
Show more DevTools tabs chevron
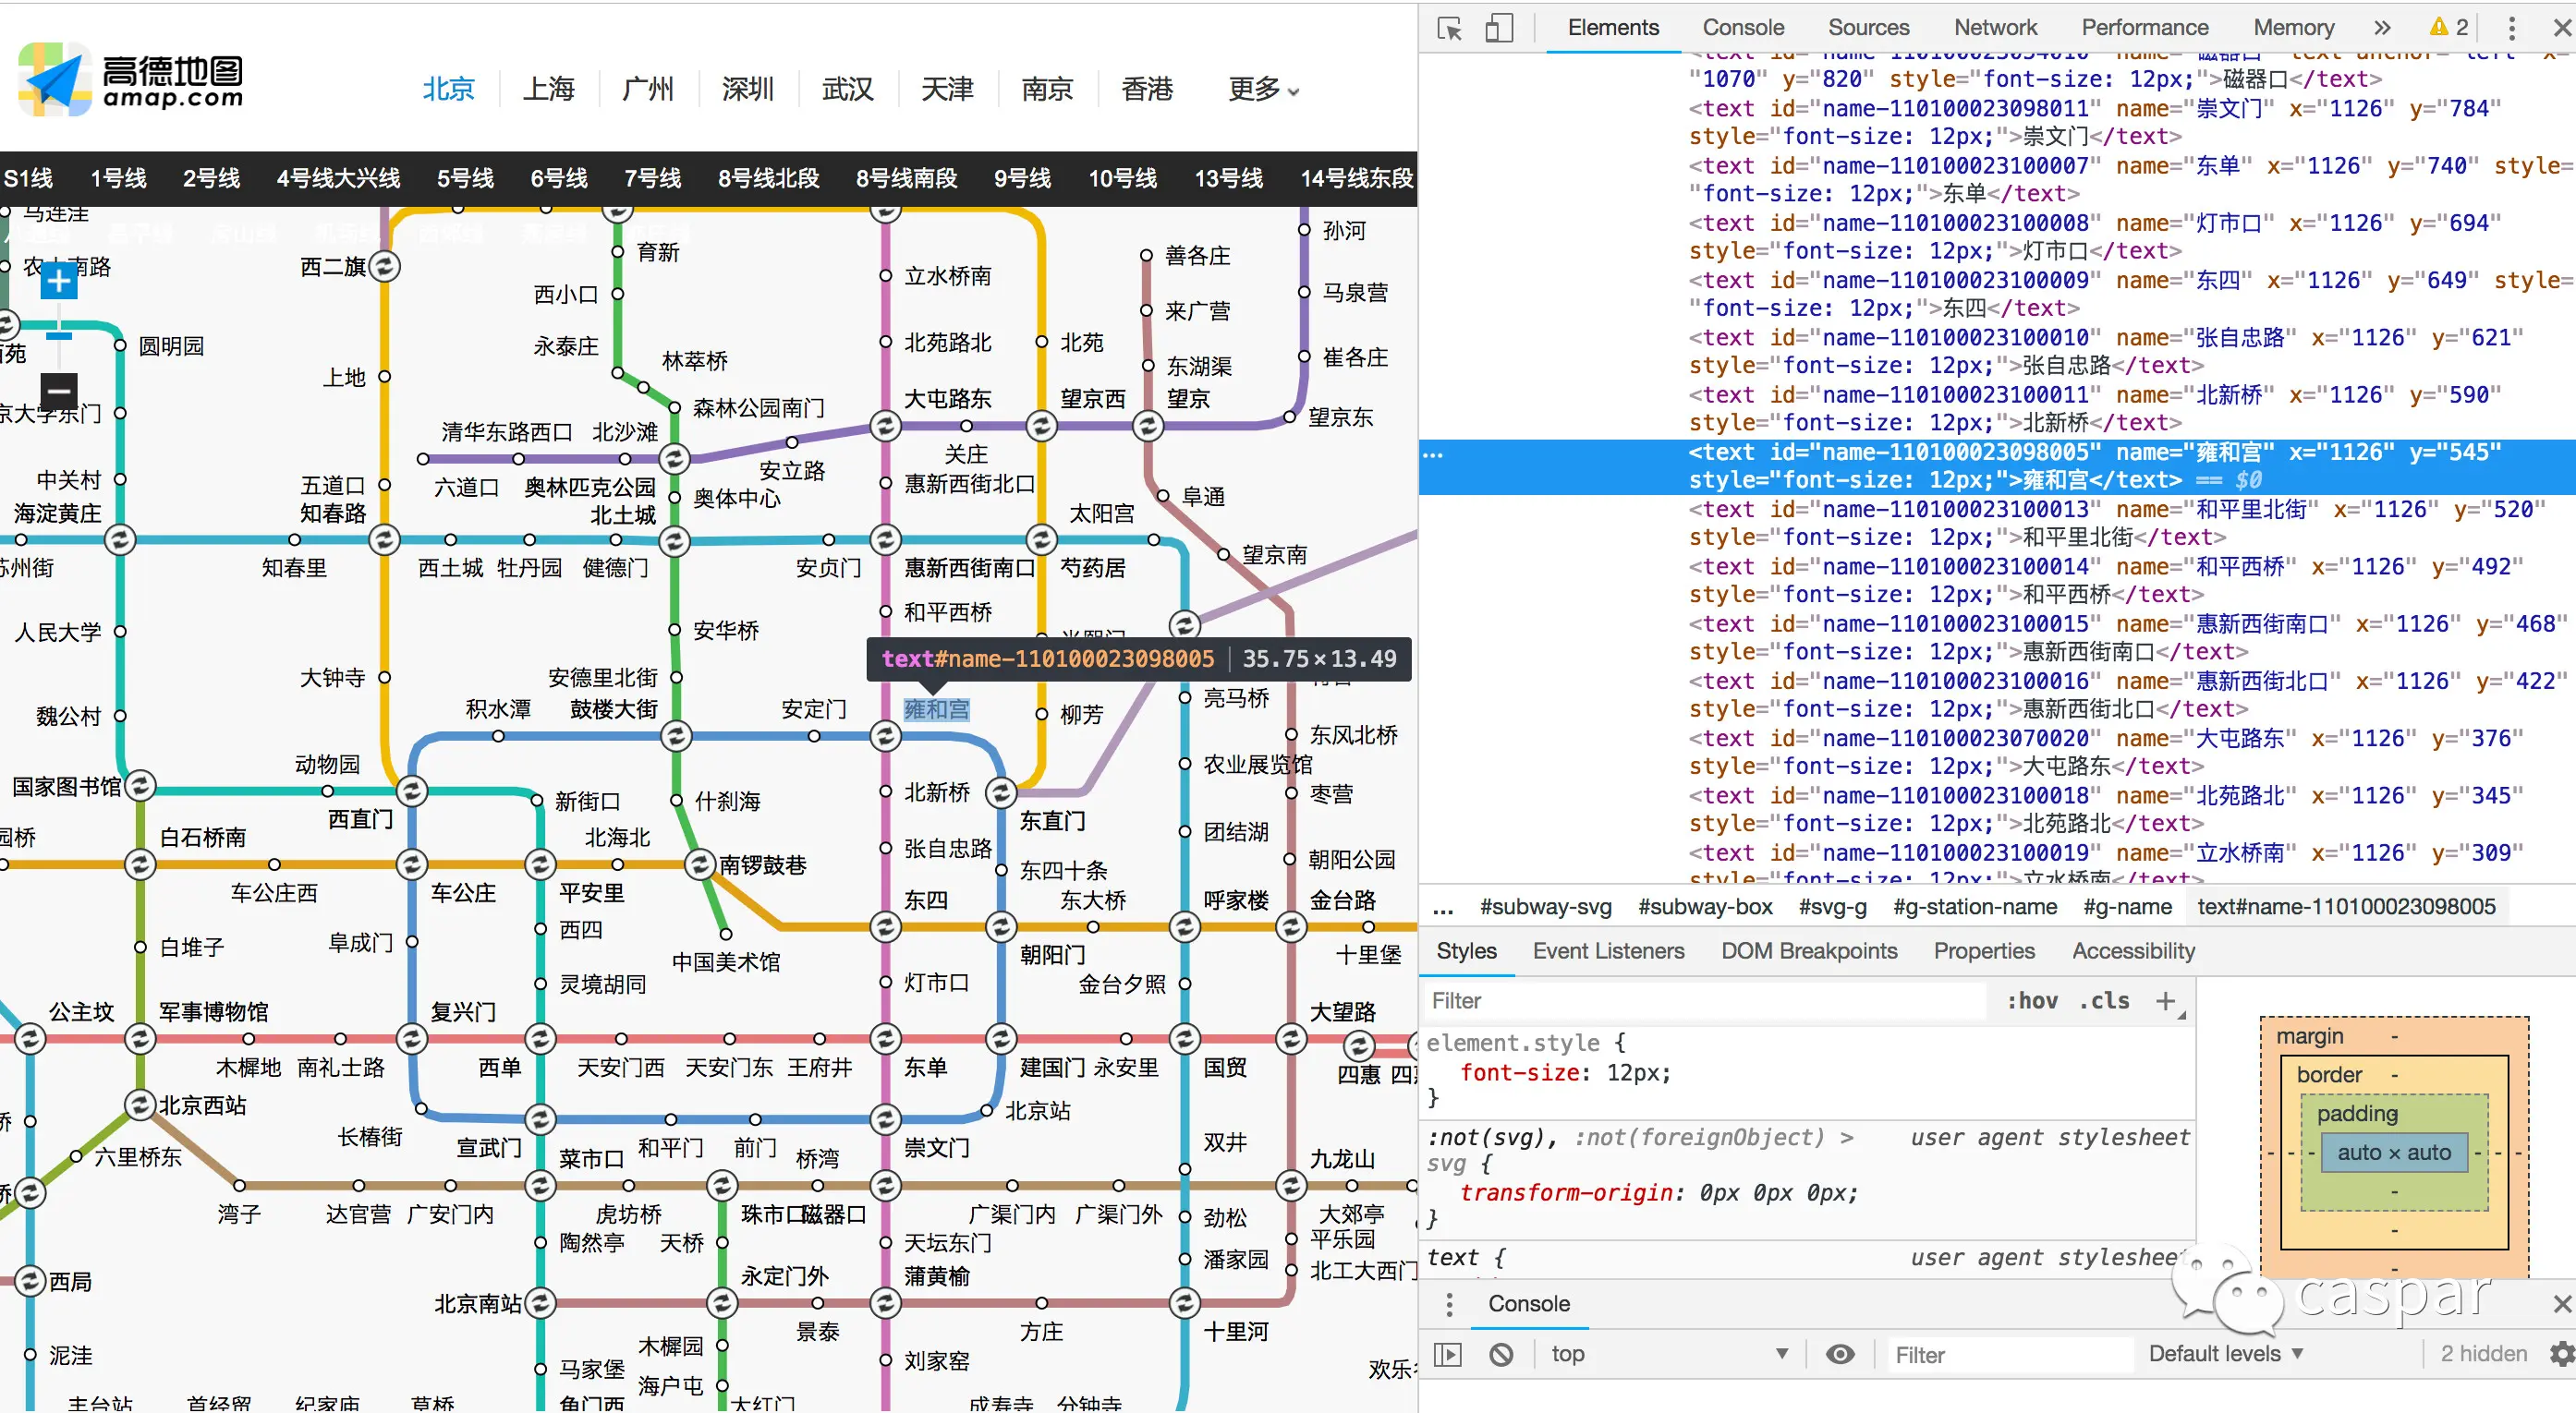click(x=2382, y=28)
